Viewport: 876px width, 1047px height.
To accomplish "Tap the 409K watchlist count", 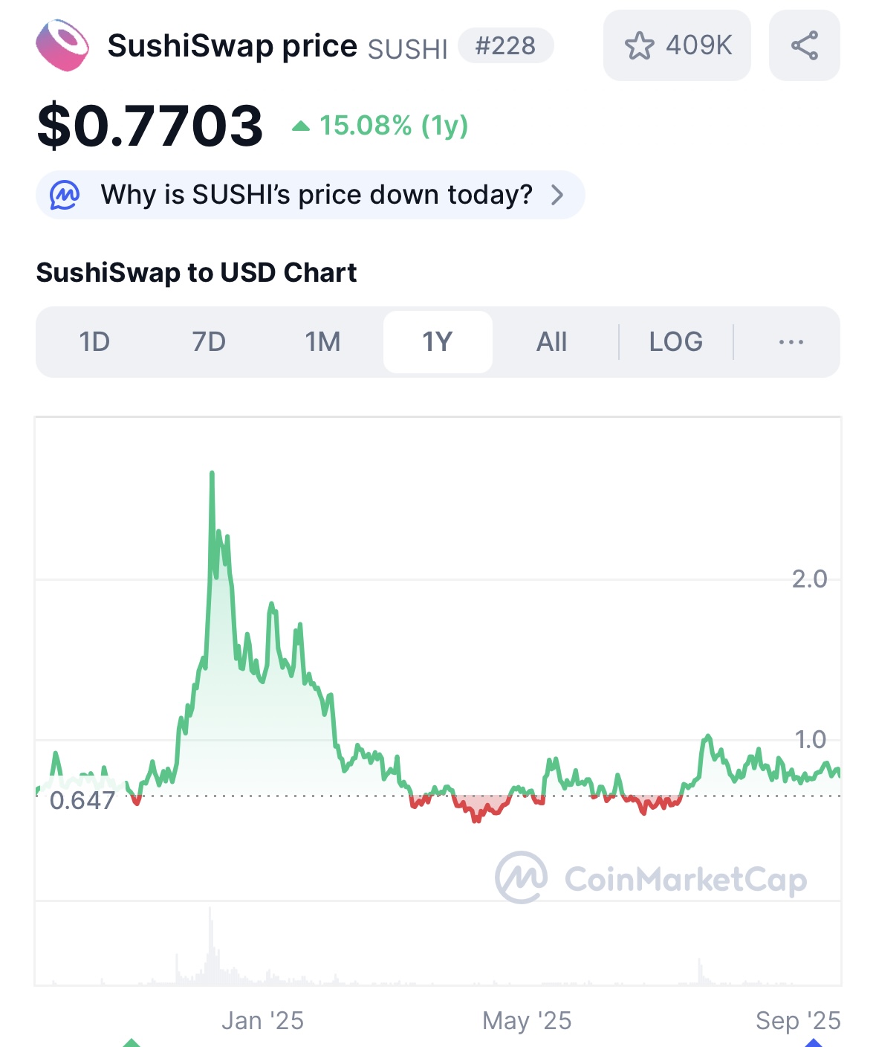I will [698, 46].
